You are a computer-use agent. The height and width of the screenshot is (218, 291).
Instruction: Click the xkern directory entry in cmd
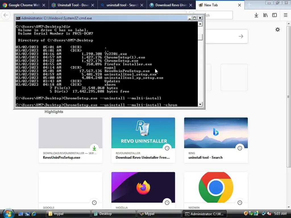[110, 85]
